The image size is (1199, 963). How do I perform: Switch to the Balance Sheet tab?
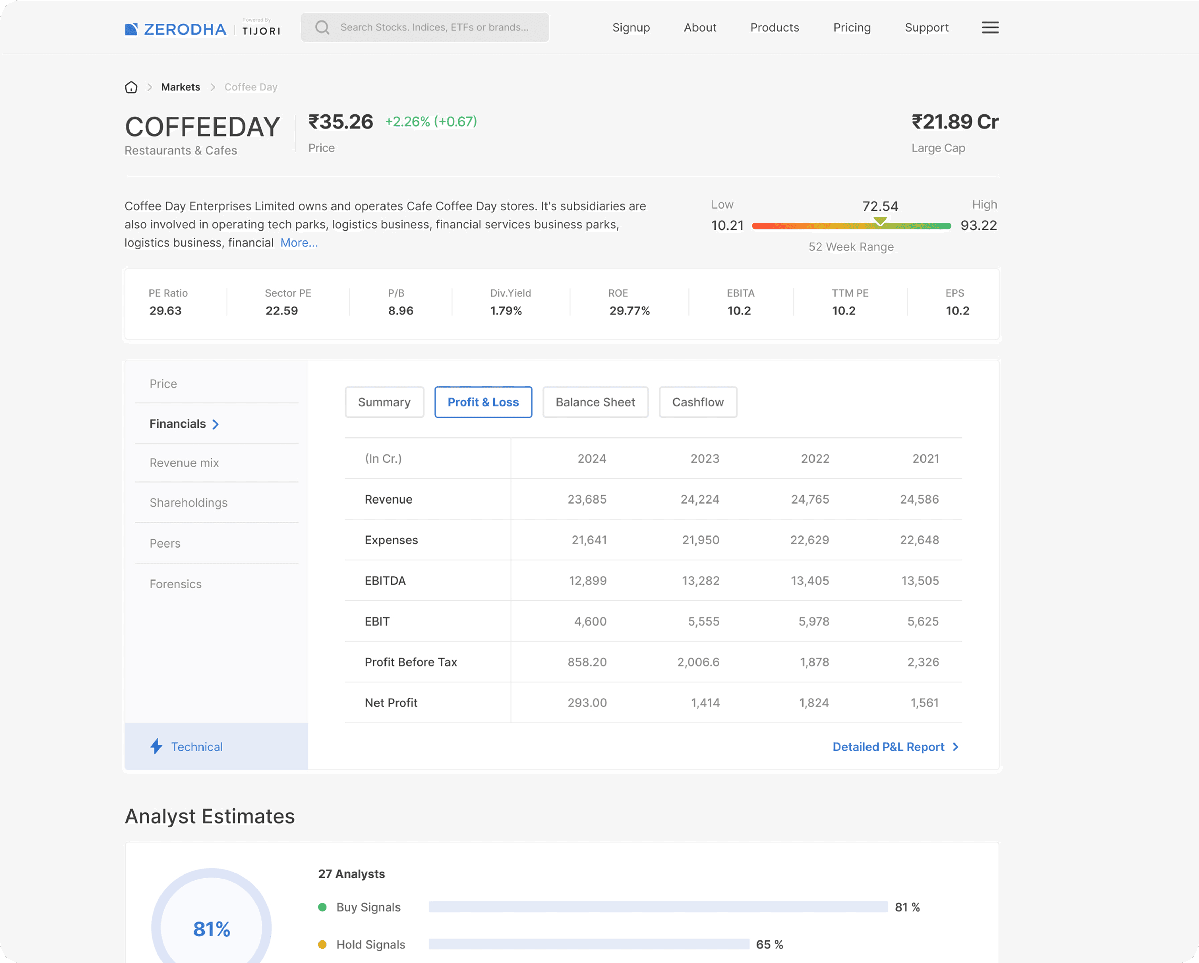pyautogui.click(x=595, y=402)
